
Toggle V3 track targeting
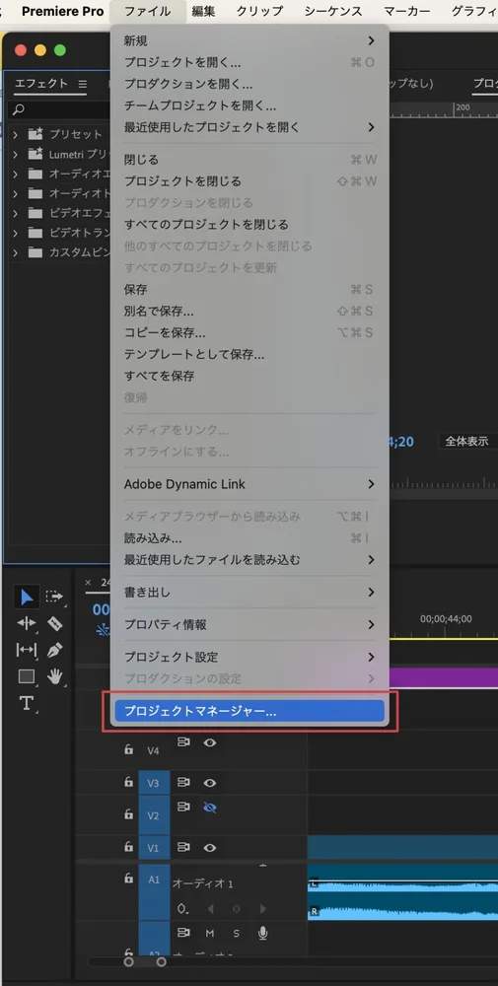coord(154,784)
